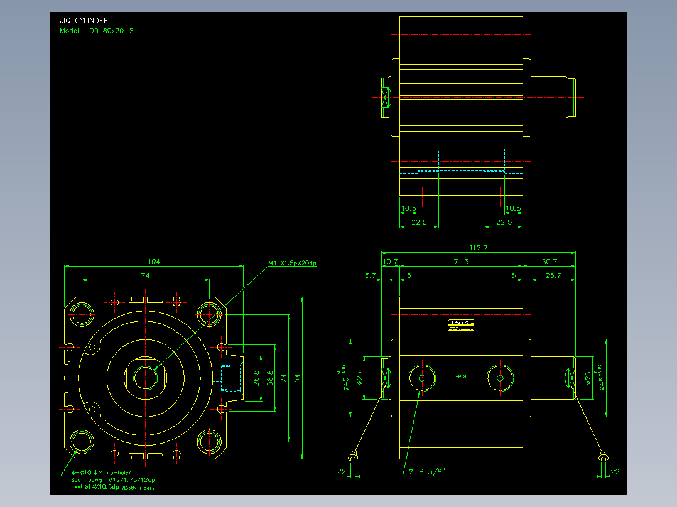Pick the "5.7" dimension value
The height and width of the screenshot is (507, 677).
point(371,275)
